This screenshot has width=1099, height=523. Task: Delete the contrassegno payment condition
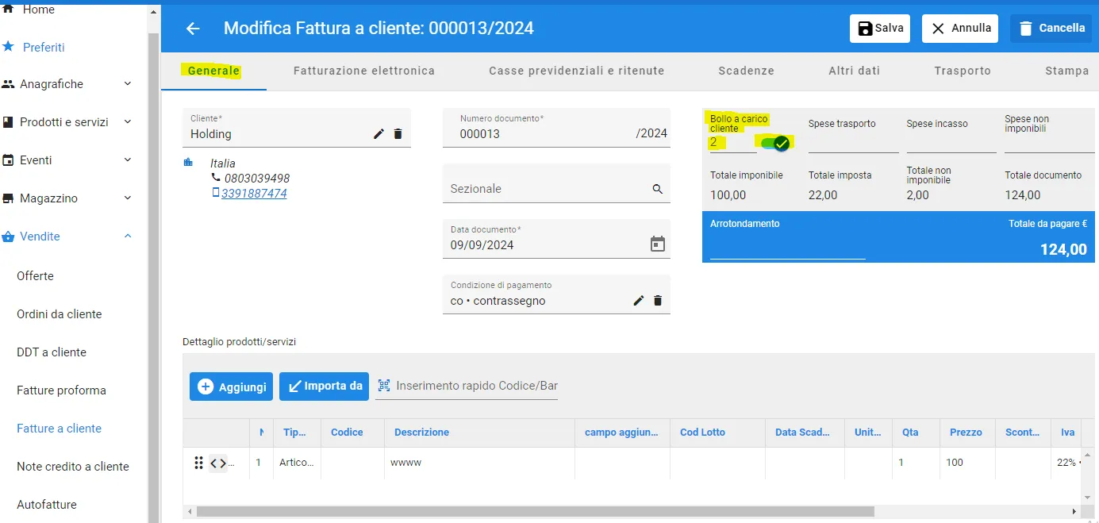click(x=658, y=301)
